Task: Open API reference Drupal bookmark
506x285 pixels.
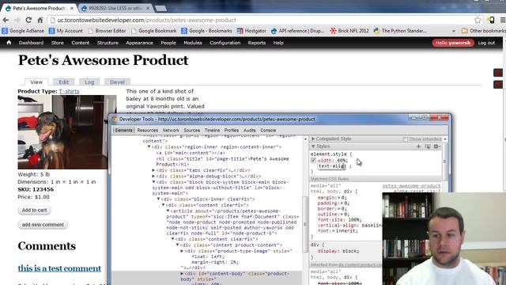Action: tap(297, 31)
